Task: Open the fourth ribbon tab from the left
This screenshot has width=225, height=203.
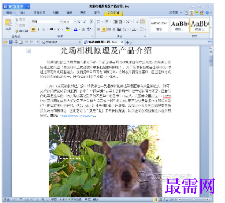Action: (x=56, y=13)
